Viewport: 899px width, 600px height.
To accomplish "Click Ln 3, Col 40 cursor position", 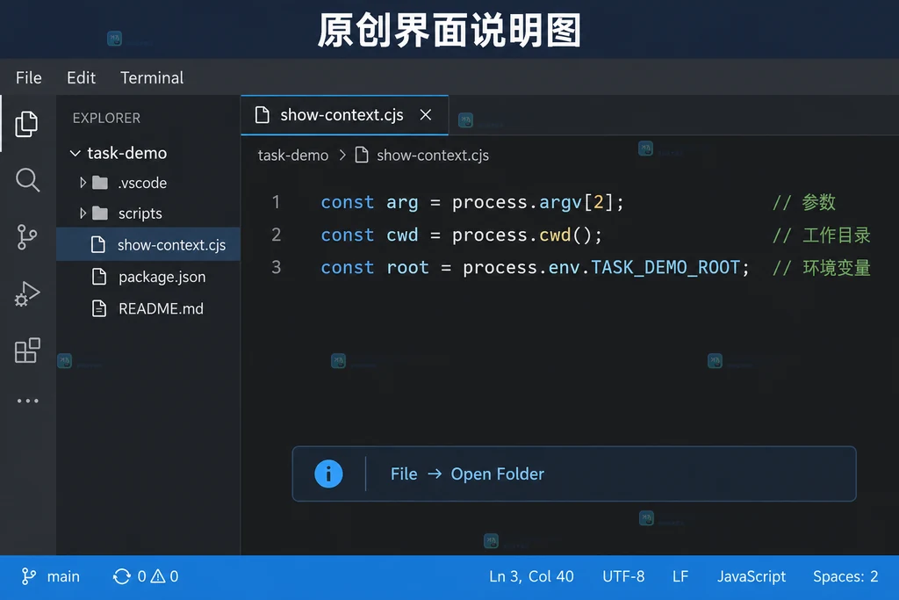I will tap(531, 576).
